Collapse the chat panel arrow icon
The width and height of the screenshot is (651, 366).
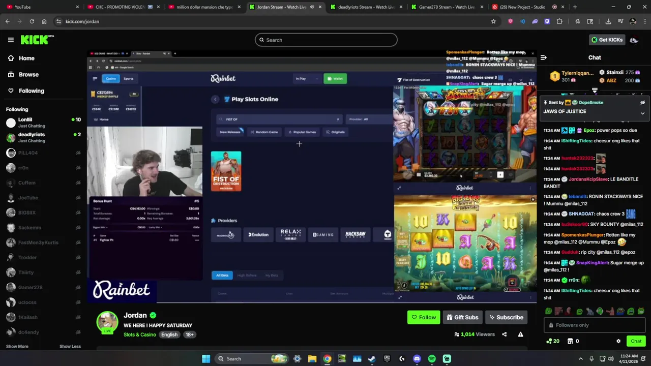click(x=543, y=57)
